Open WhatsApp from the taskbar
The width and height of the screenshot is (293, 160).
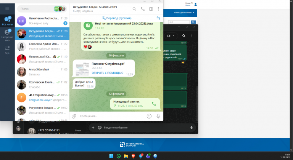(119, 156)
